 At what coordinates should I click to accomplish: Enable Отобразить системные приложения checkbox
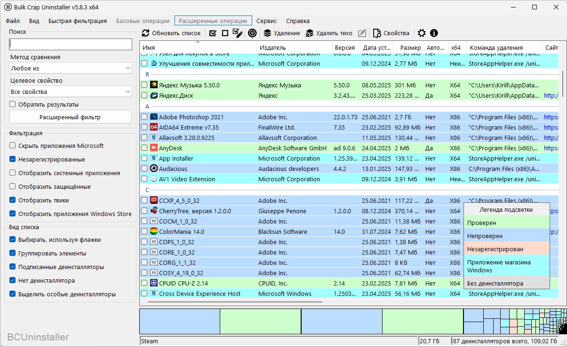[13, 173]
